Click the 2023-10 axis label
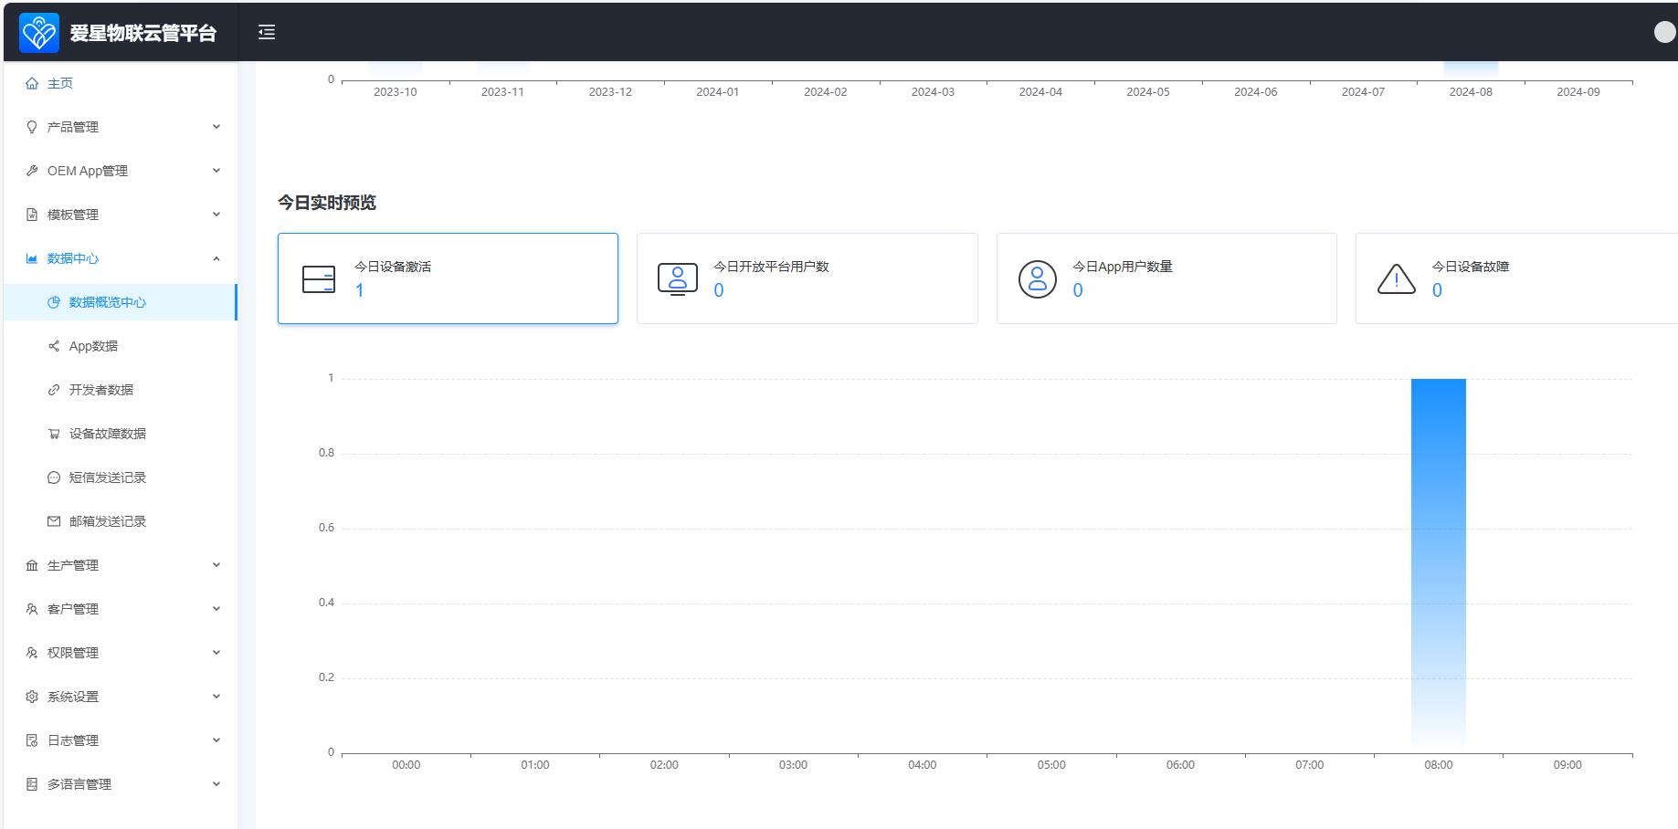1678x829 pixels. pos(396,92)
